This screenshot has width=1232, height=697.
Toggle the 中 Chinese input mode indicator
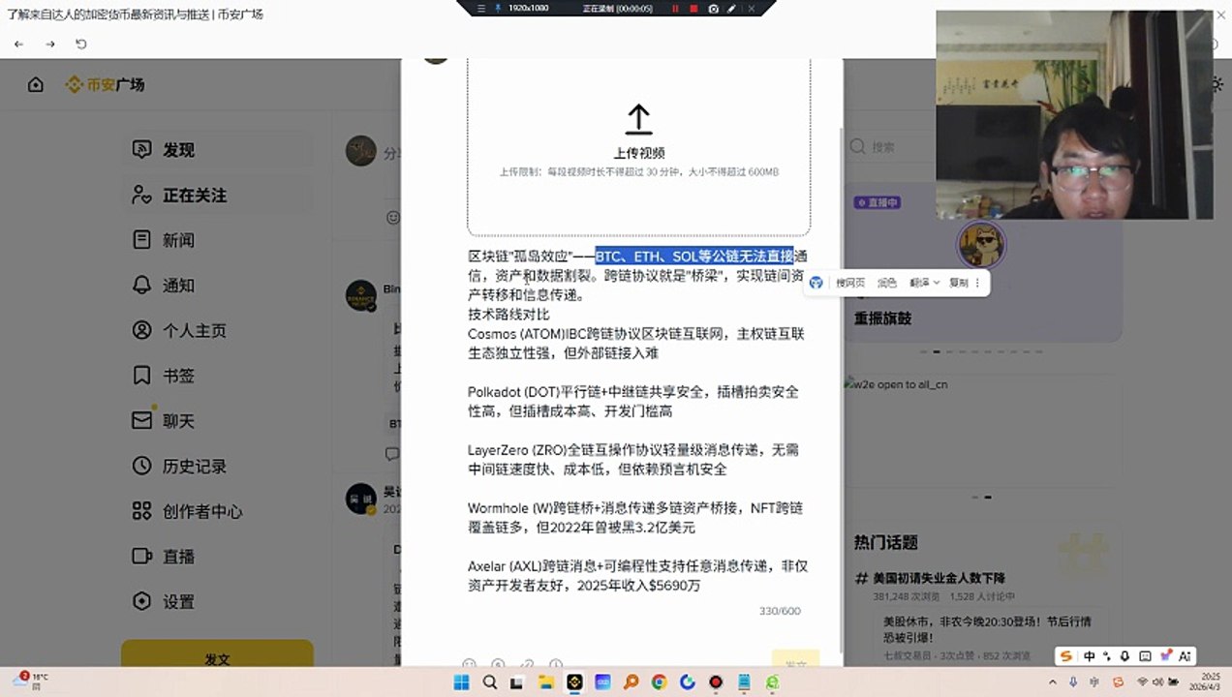pos(1090,655)
